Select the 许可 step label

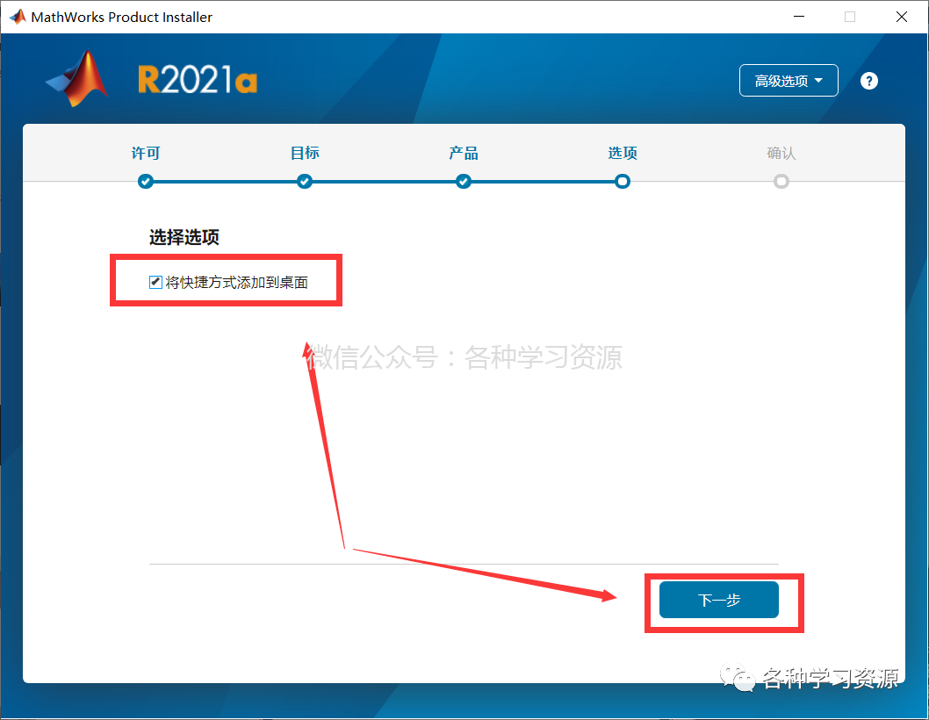point(146,153)
